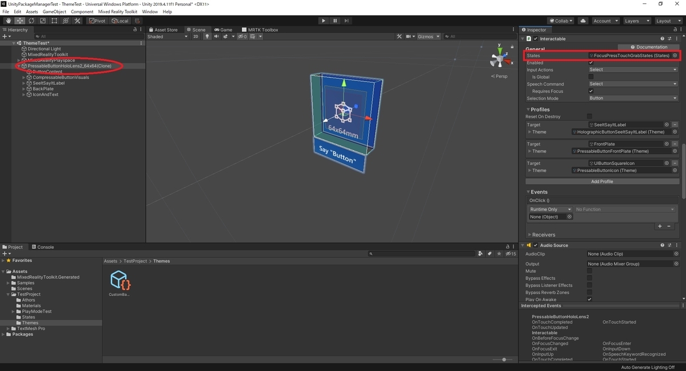Select the Rect tool
The width and height of the screenshot is (686, 371).
click(x=54, y=21)
